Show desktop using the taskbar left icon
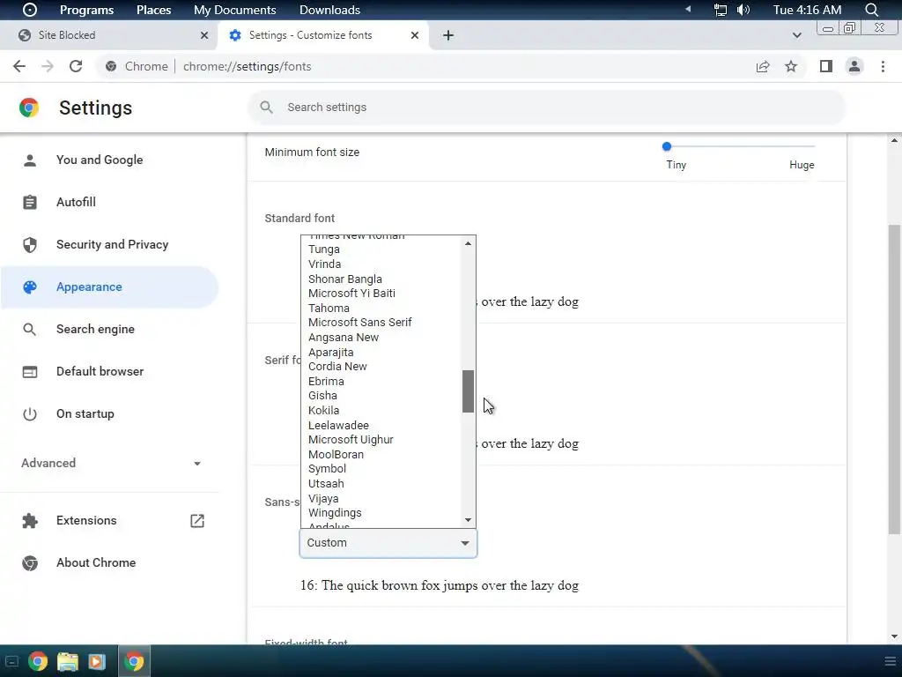Screen dimensions: 902x677 click(x=11, y=661)
